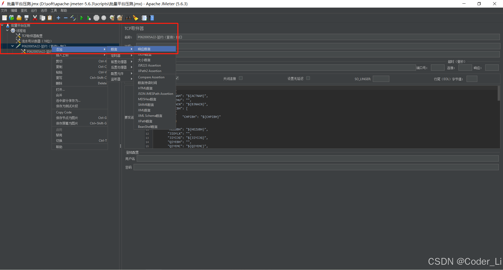
Task: Expand all nodes with plus icon
Action: [x=58, y=18]
